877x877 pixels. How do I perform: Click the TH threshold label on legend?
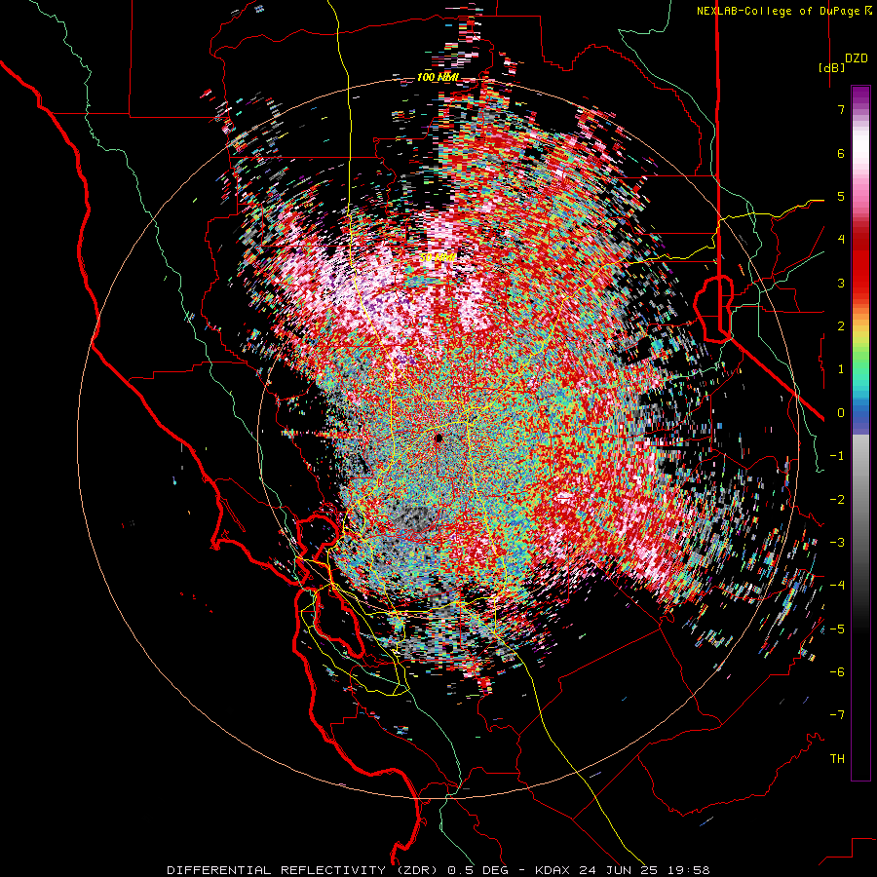837,759
